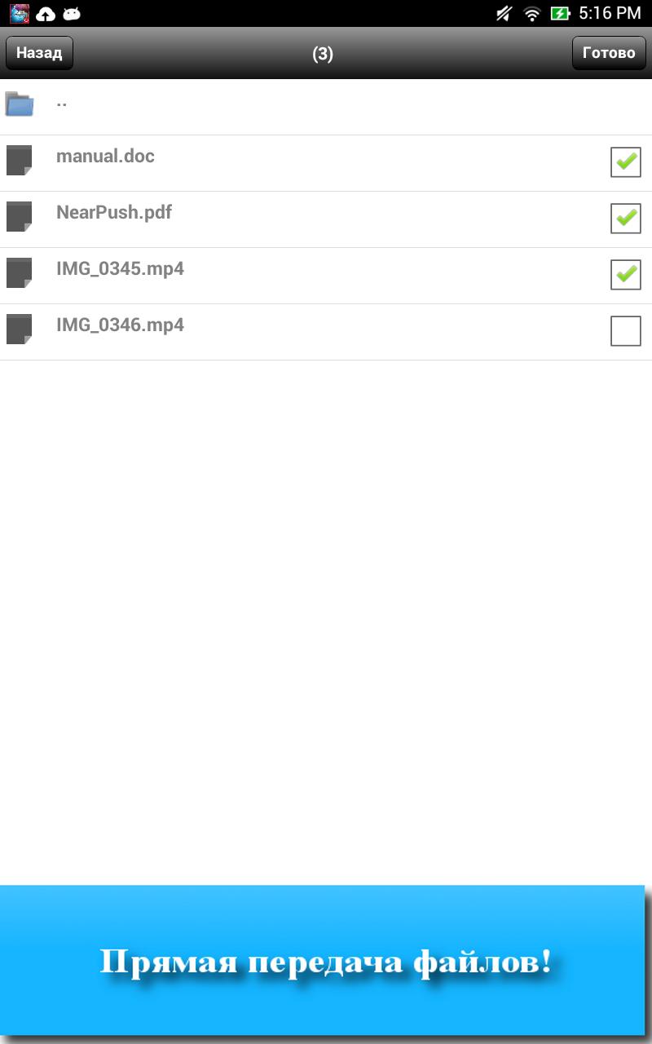This screenshot has height=1044, width=652.
Task: Tap the clock showing 5:16 PM
Action: (x=610, y=13)
